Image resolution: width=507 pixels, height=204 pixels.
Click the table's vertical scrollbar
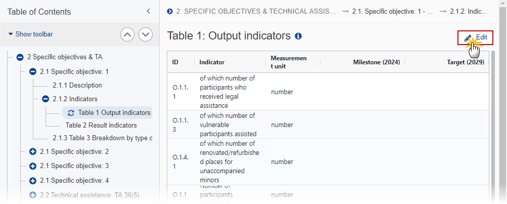(493, 126)
